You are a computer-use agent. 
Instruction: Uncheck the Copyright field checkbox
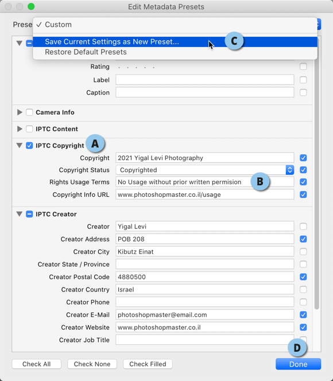coord(303,158)
